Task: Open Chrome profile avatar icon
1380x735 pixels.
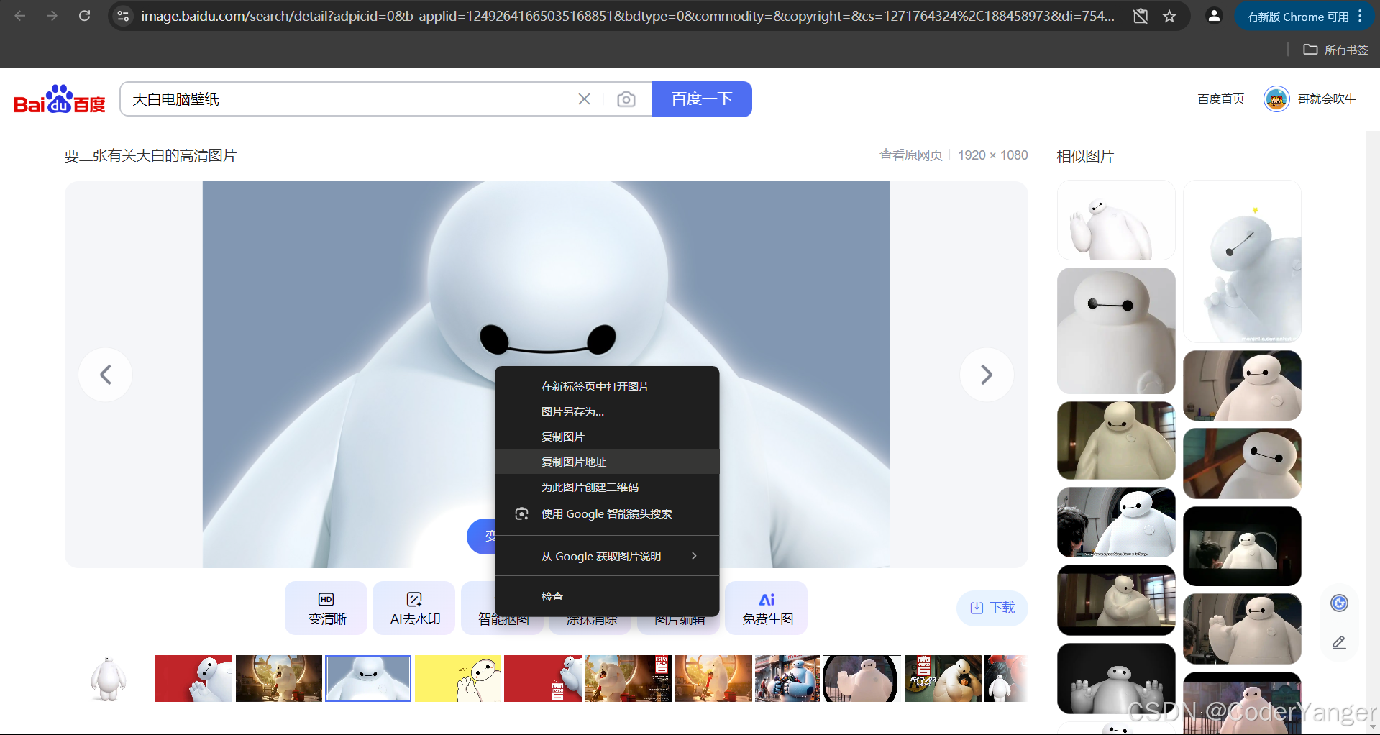Action: pos(1214,16)
